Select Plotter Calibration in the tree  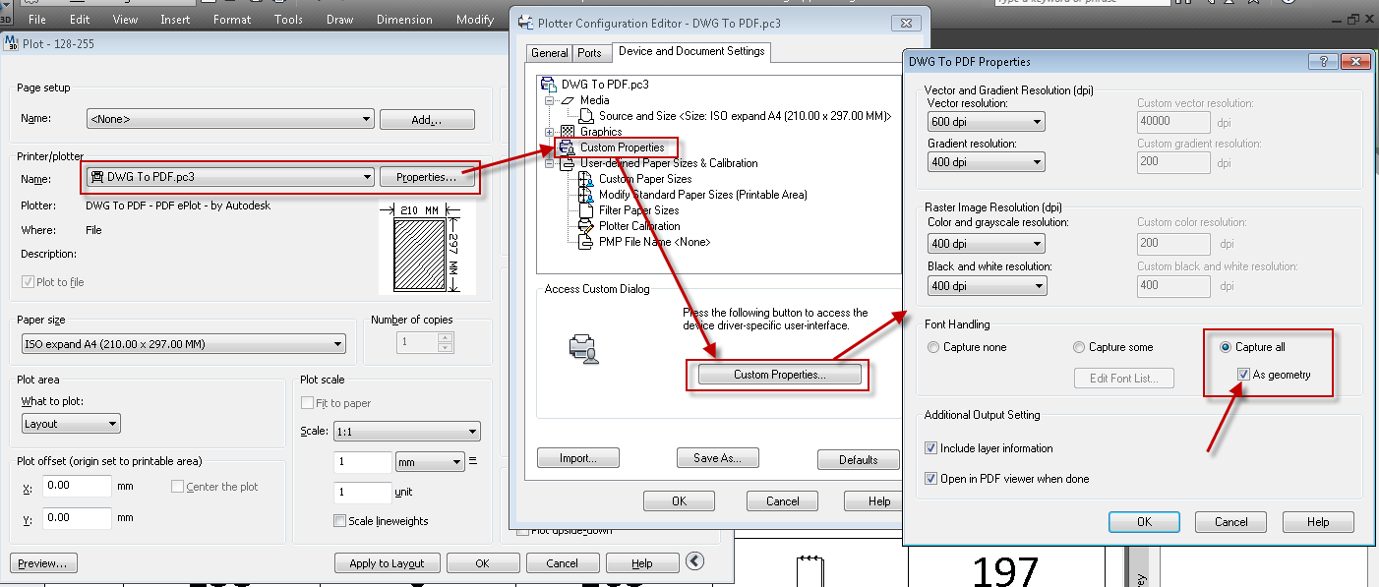click(639, 226)
